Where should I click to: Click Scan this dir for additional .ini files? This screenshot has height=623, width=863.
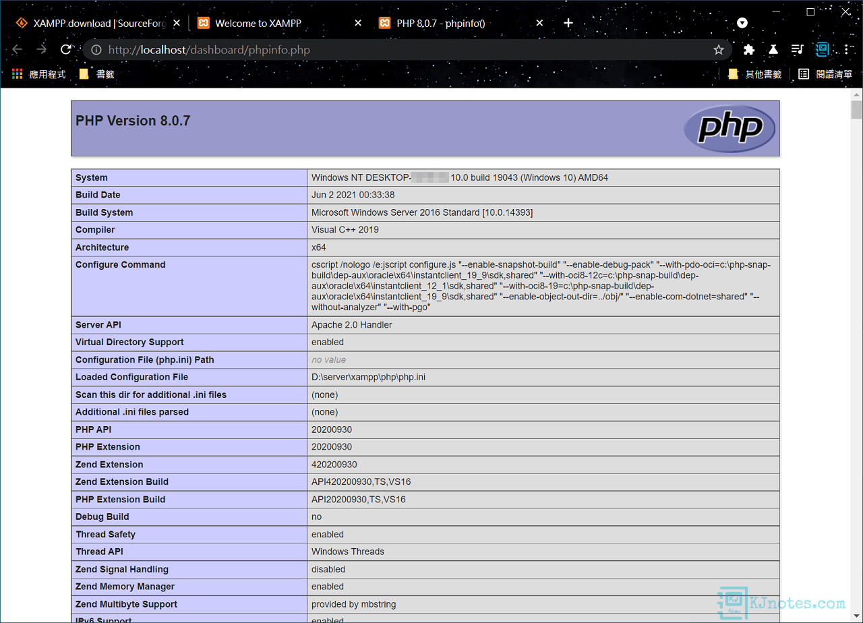pyautogui.click(x=151, y=395)
